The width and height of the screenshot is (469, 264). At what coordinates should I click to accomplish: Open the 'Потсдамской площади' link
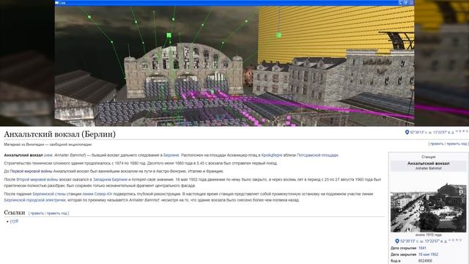pos(317,155)
